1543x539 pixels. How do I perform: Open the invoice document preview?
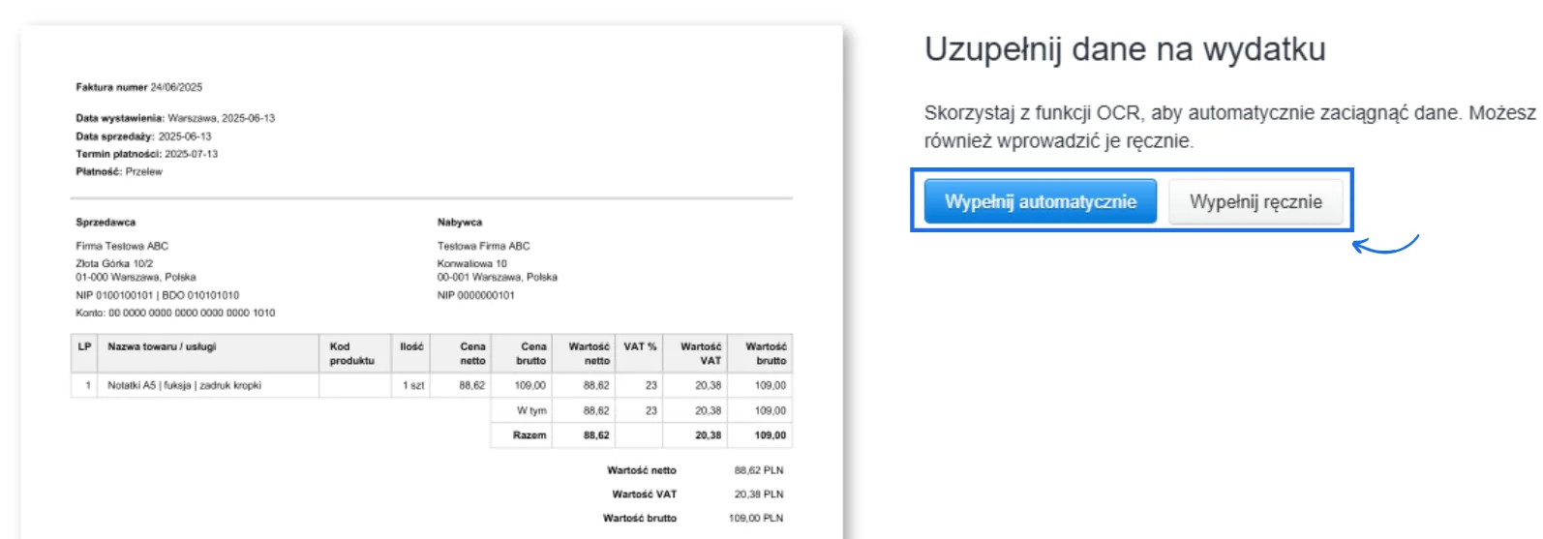click(x=432, y=283)
